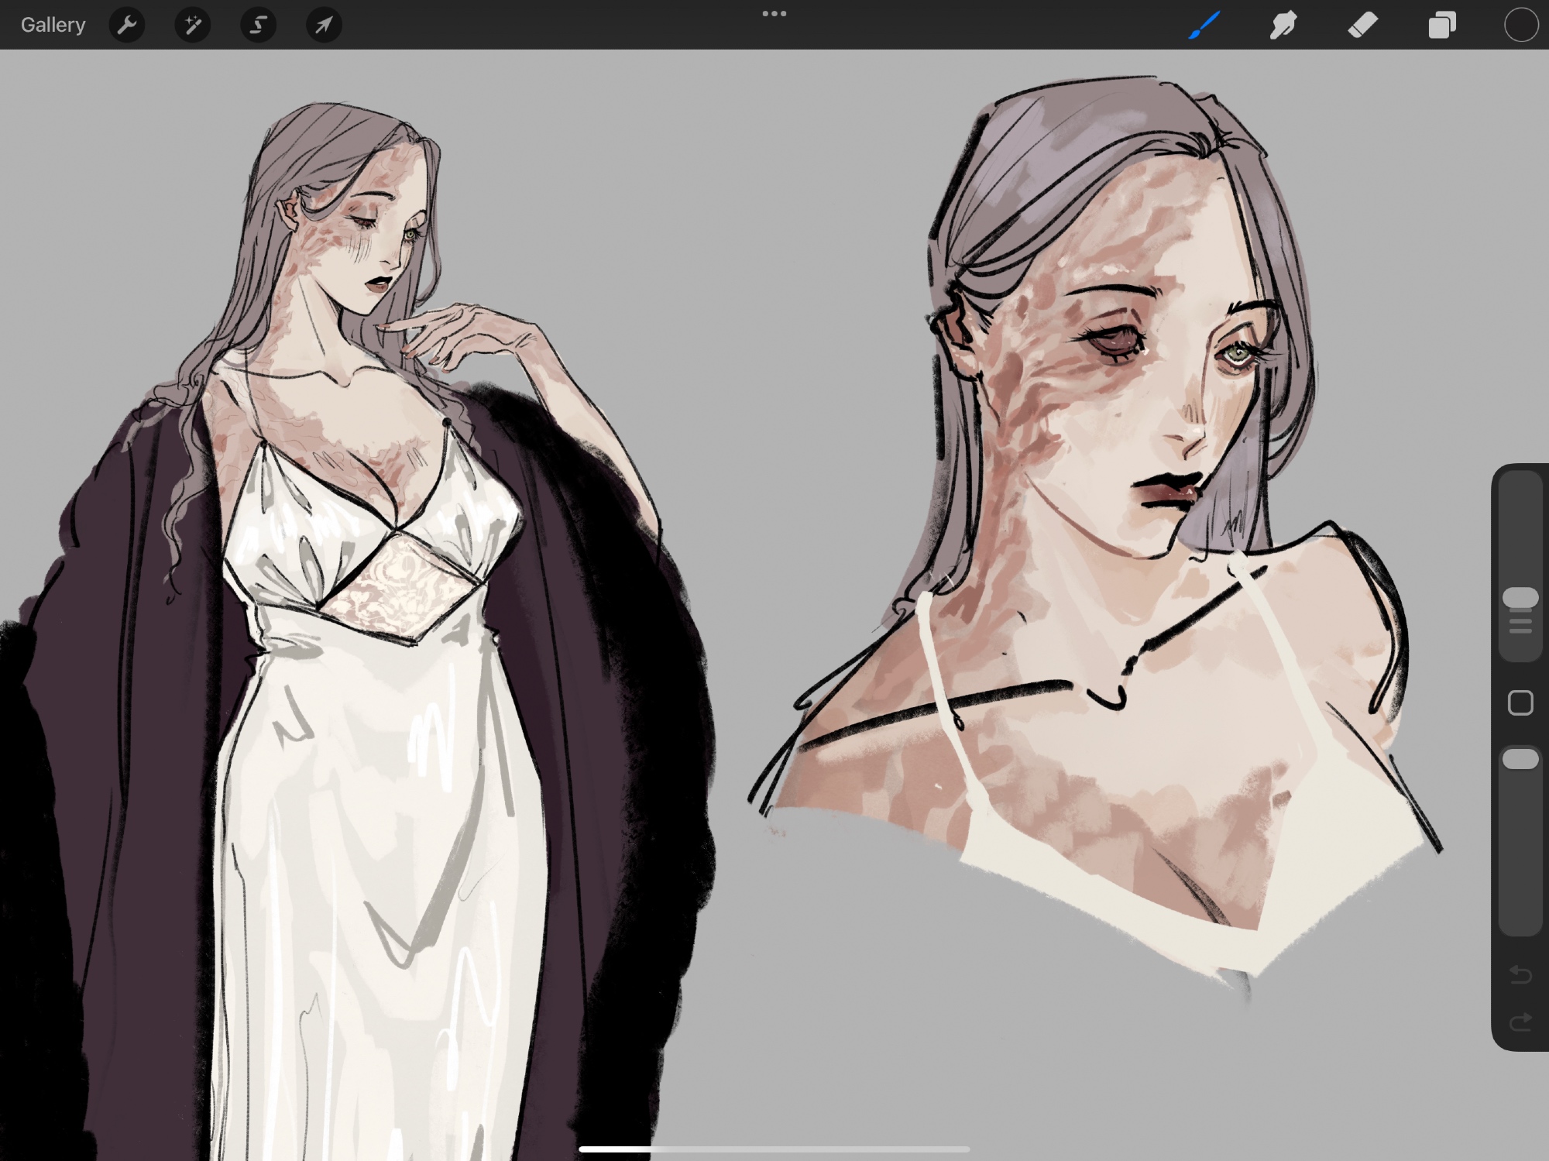Open the Layers panel

[1441, 25]
